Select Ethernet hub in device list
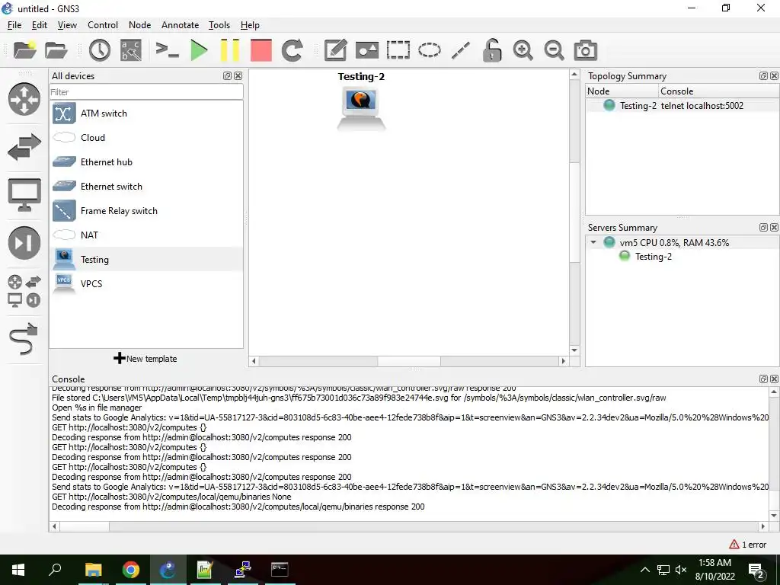This screenshot has height=585, width=780. click(146, 162)
